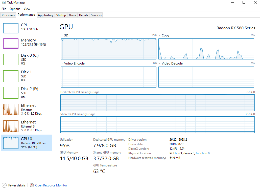Click the Dedicated GPU memory usage graph
The height and width of the screenshot is (191, 260).
157,103
